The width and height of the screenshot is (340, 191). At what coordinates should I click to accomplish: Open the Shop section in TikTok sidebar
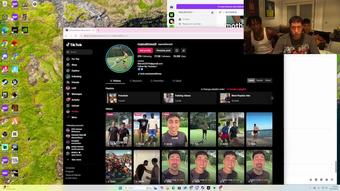pyautogui.click(x=71, y=65)
